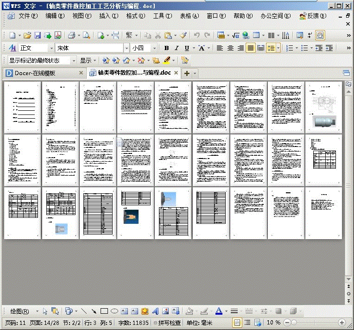Expand the 宋体 font name dropdown
The height and width of the screenshot is (330, 354).
click(x=126, y=48)
